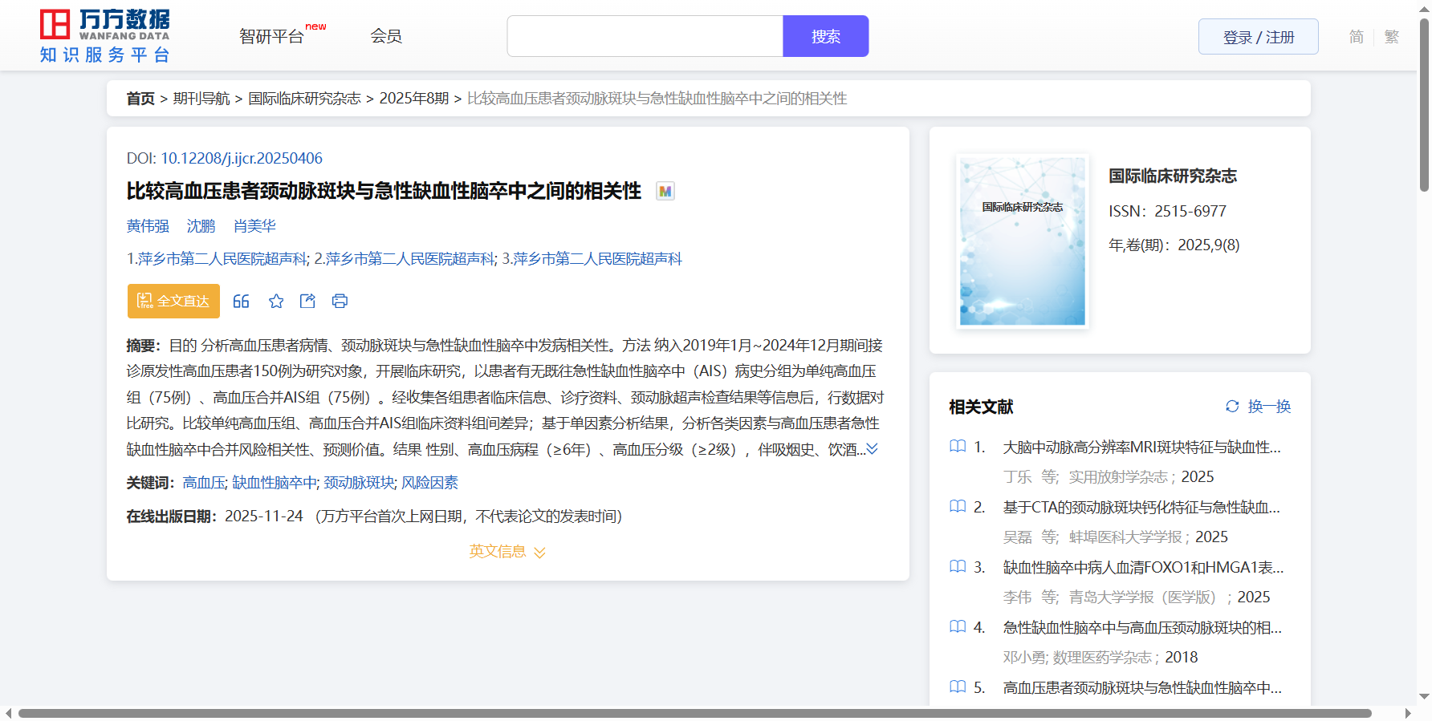The height and width of the screenshot is (721, 1432).
Task: Click the star favorite icon
Action: 276,302
